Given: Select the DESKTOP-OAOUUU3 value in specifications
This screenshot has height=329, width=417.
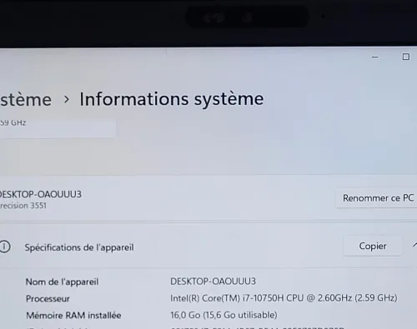Looking at the screenshot, I should [213, 282].
